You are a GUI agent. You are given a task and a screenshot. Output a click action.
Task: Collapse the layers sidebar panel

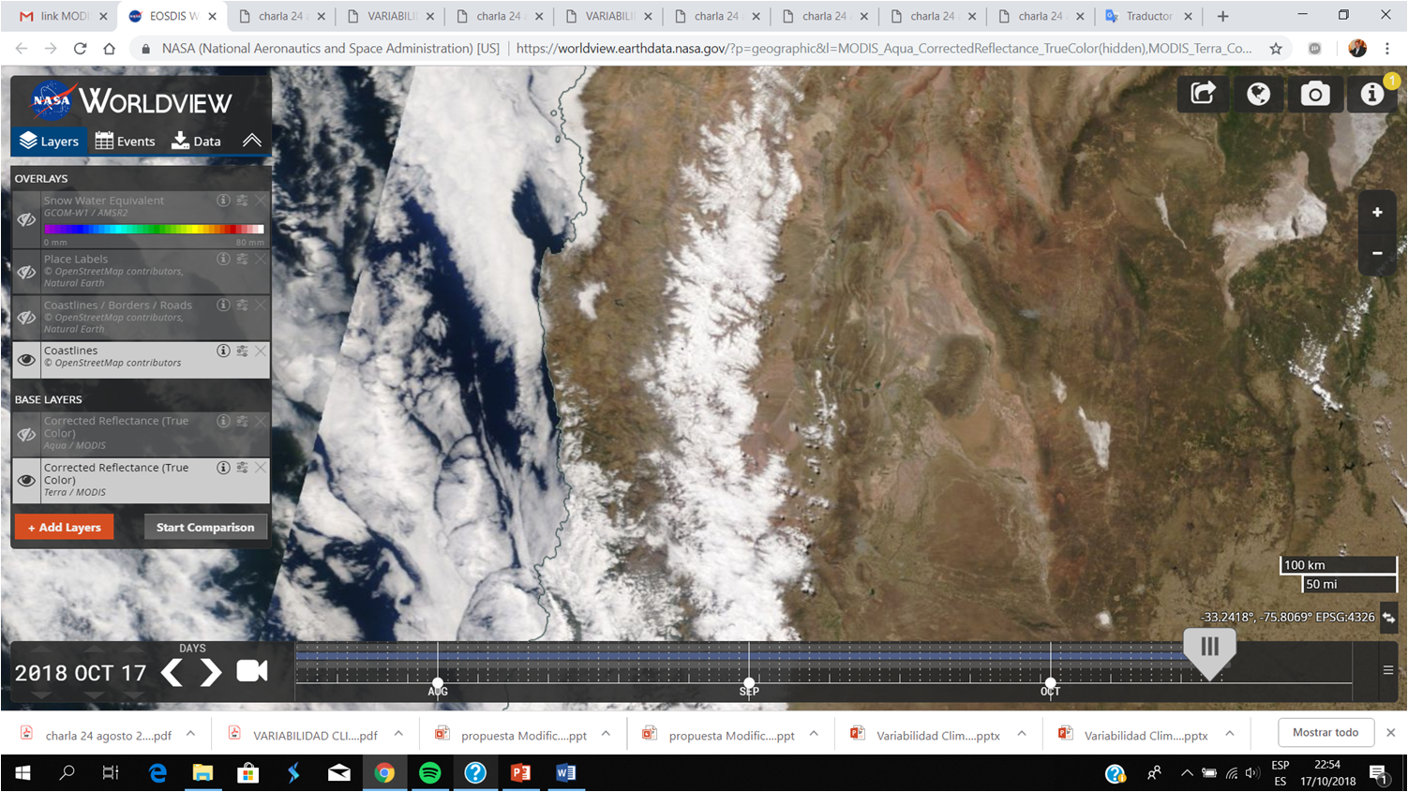click(x=251, y=141)
